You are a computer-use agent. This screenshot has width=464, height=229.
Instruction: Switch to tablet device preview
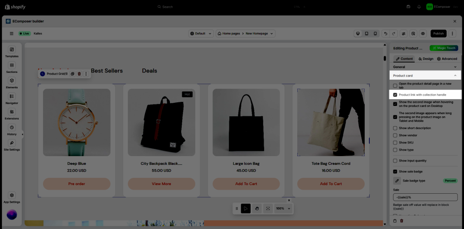366,33
